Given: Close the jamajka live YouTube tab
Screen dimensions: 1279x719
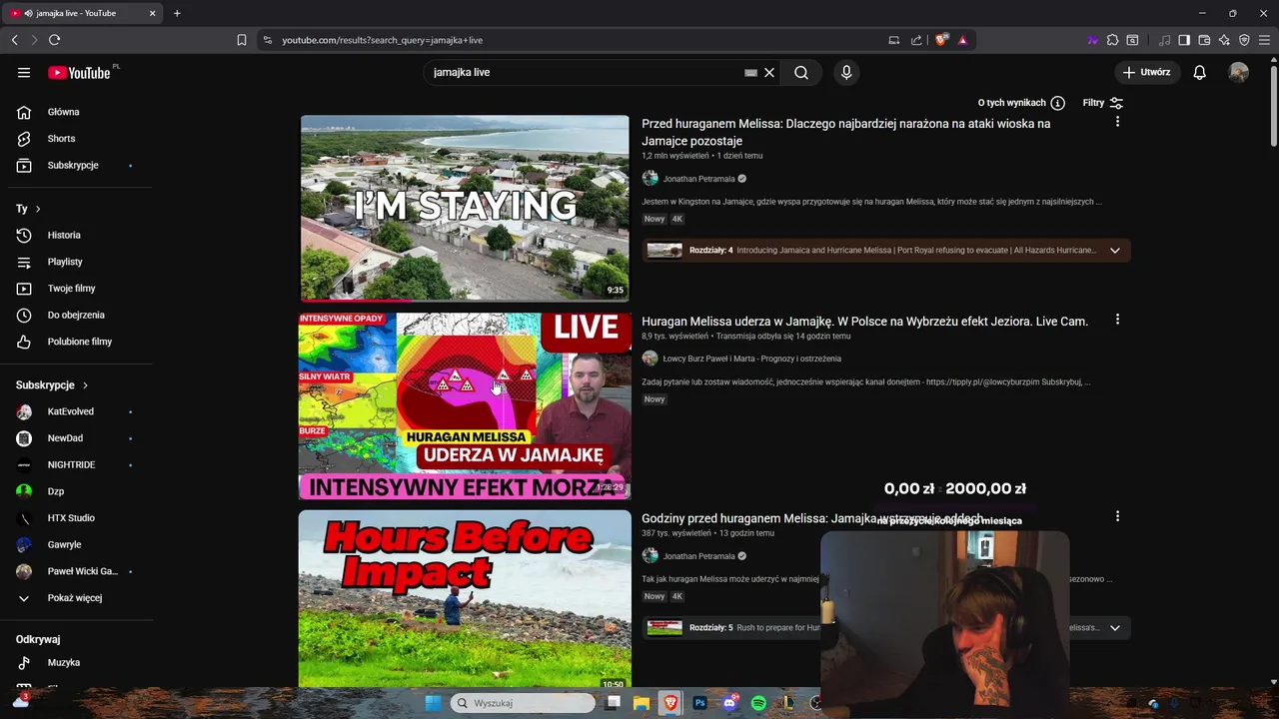Looking at the screenshot, I should coord(152,13).
